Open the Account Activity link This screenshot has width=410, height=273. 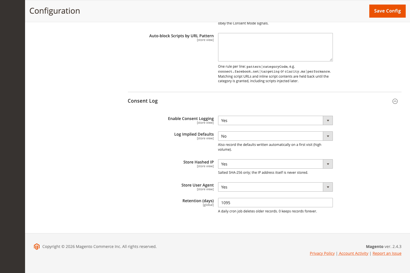[354, 253]
